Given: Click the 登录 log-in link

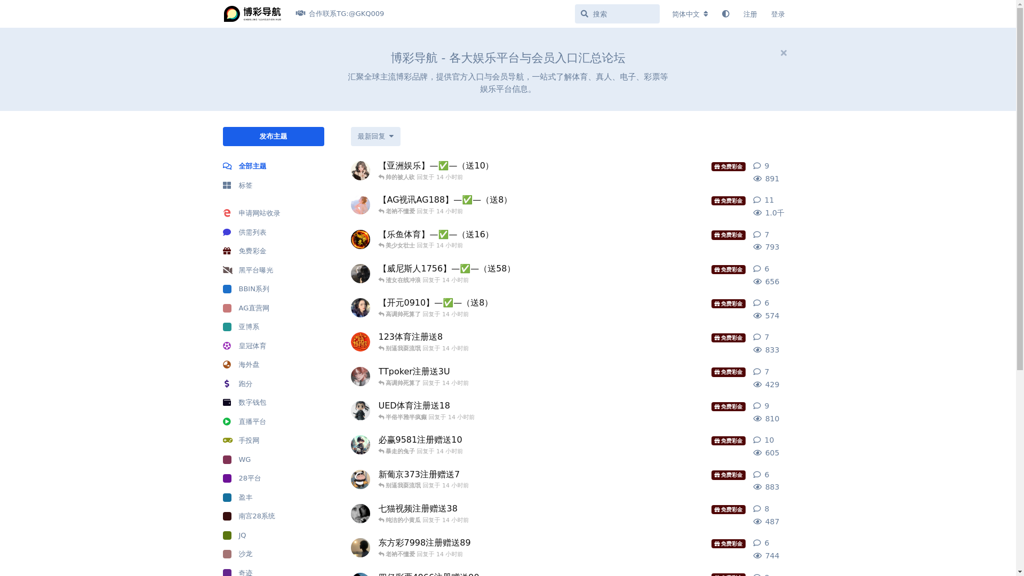Looking at the screenshot, I should click(778, 14).
